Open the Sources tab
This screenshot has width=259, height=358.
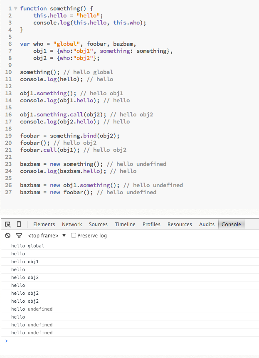point(98,225)
